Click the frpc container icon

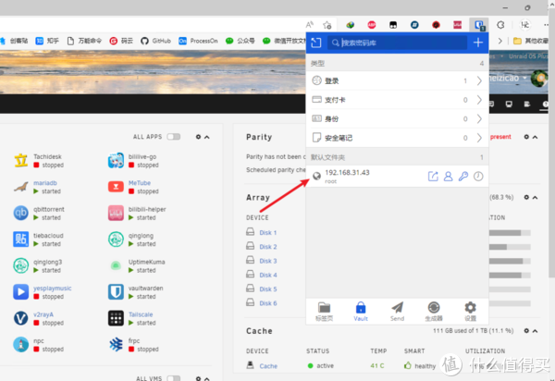coord(116,345)
